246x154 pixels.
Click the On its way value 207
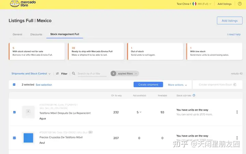116,138
